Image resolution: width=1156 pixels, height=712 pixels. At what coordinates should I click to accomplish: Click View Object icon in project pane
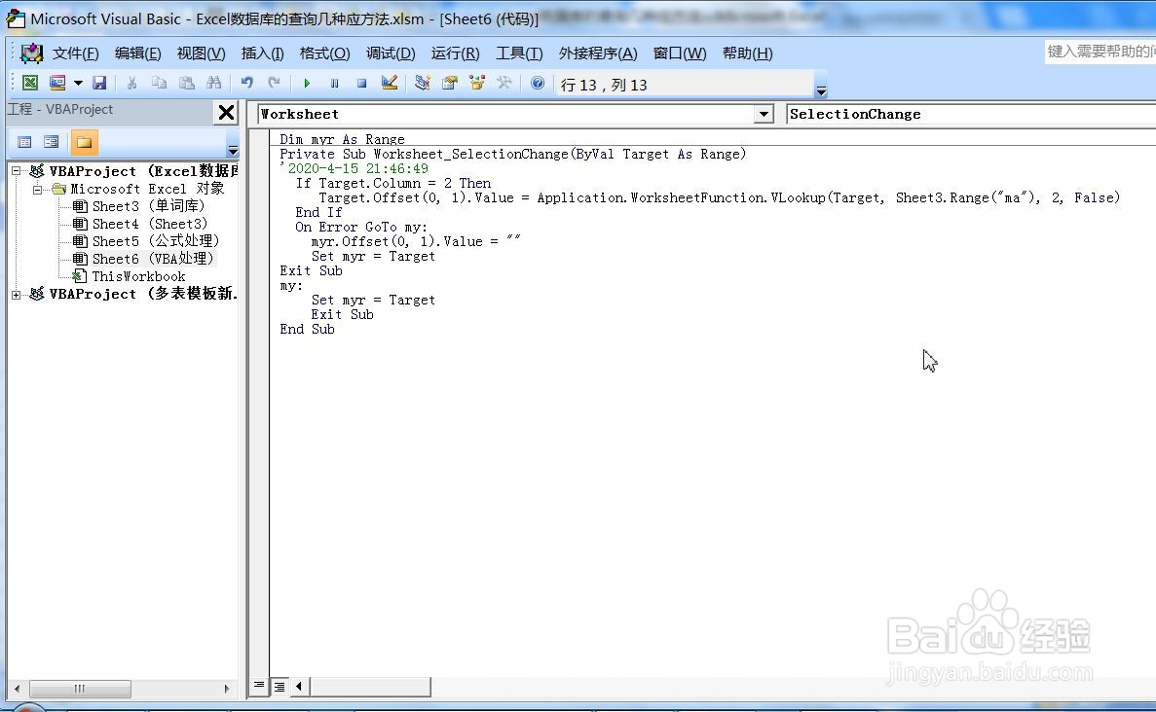[51, 142]
